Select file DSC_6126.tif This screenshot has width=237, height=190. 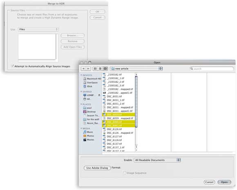click(118, 129)
